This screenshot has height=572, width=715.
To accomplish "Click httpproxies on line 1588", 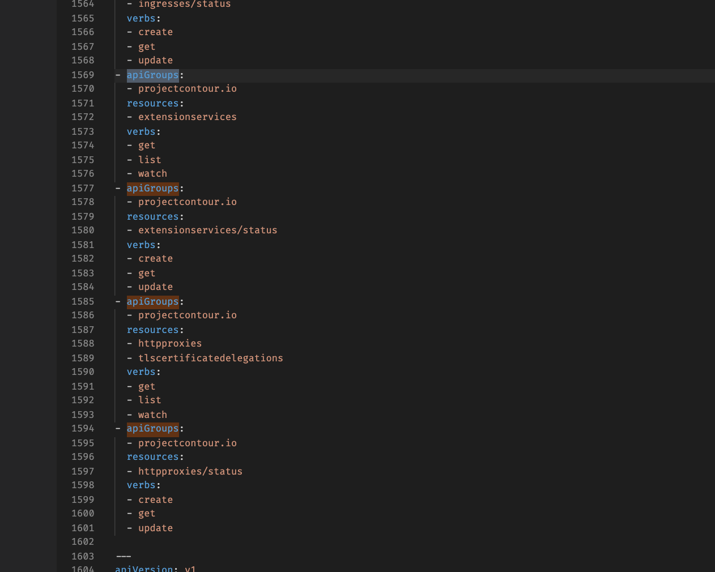I will (x=170, y=343).
